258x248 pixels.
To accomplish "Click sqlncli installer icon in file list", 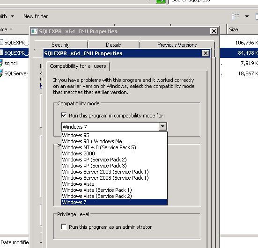I will click(1, 63).
